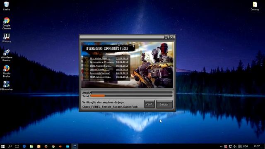Minimize the launcher window
The image size is (265, 149).
coord(166,37)
